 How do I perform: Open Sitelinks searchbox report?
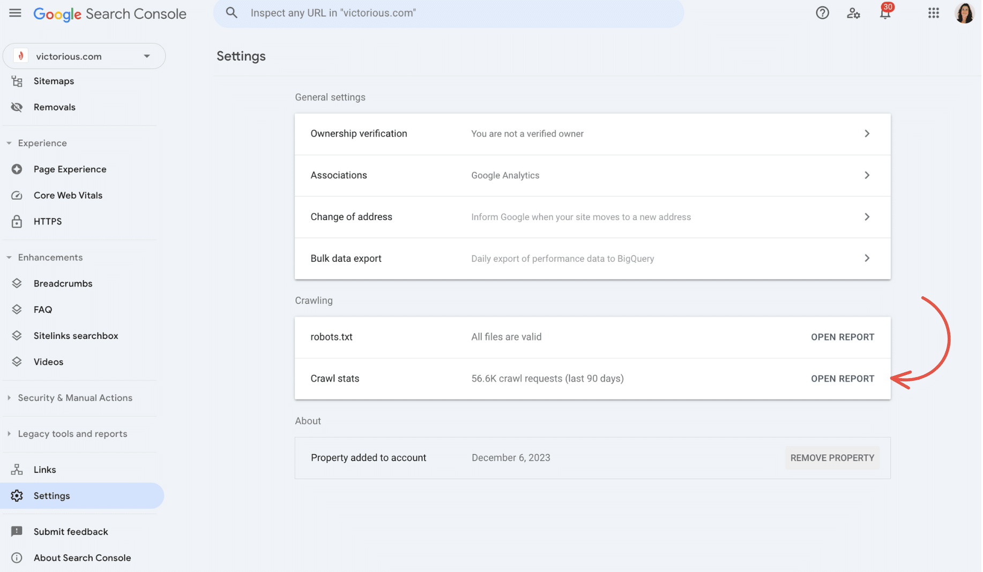[x=76, y=336]
